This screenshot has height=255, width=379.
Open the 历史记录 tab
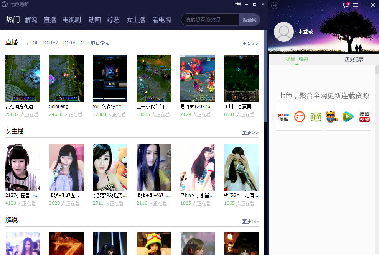(354, 59)
